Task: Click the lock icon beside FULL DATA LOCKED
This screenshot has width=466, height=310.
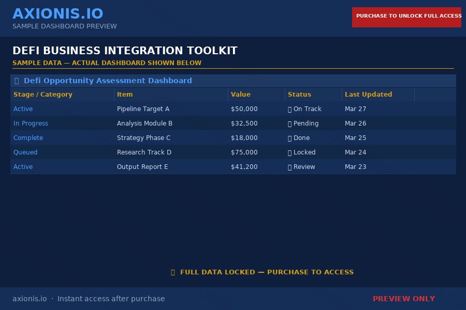Action: click(x=173, y=272)
